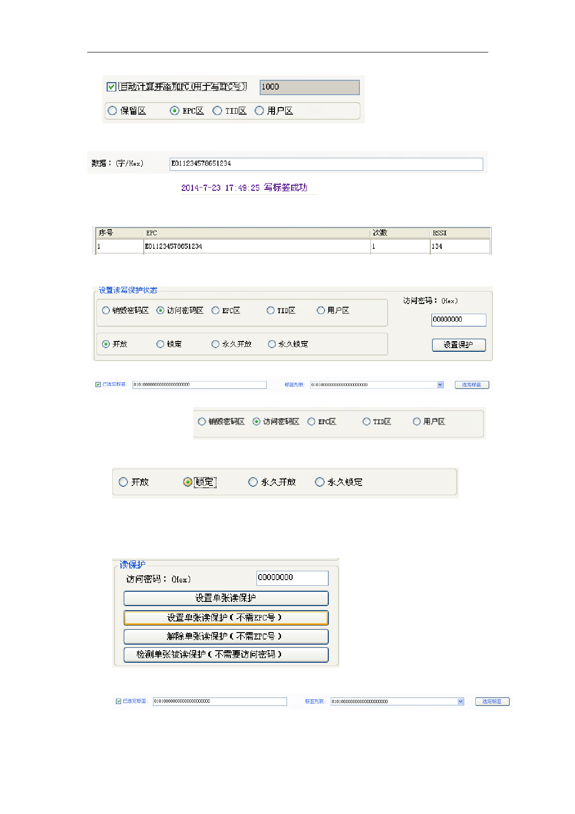Open 标签列表 dropdown below the 读保护 panel
This screenshot has width=575, height=814.
point(460,702)
